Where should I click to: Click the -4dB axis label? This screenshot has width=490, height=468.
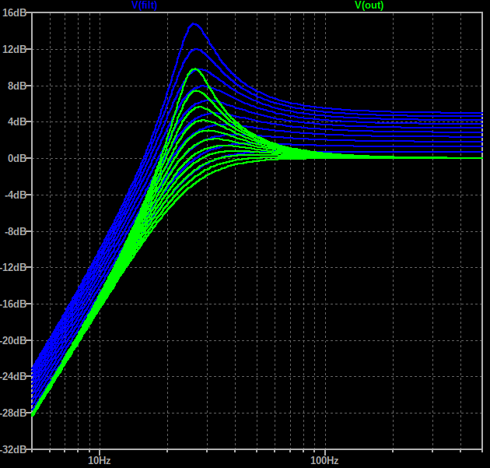tap(16, 195)
